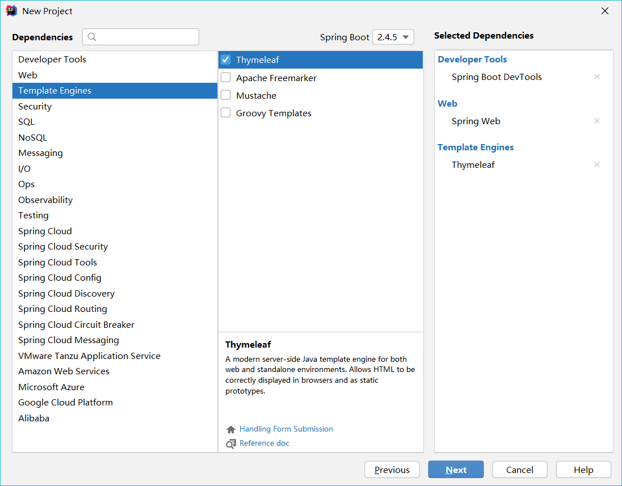Open the Security category

pos(115,106)
